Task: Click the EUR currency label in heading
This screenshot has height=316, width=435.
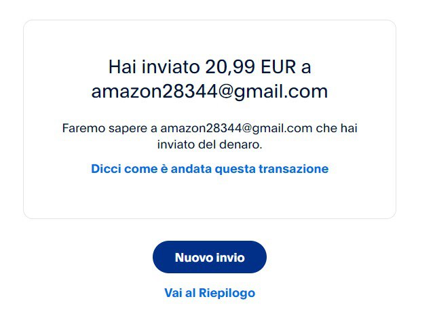Action: coord(278,67)
